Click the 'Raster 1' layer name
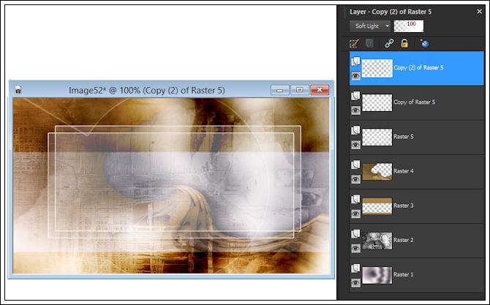This screenshot has height=305, width=490. [404, 274]
